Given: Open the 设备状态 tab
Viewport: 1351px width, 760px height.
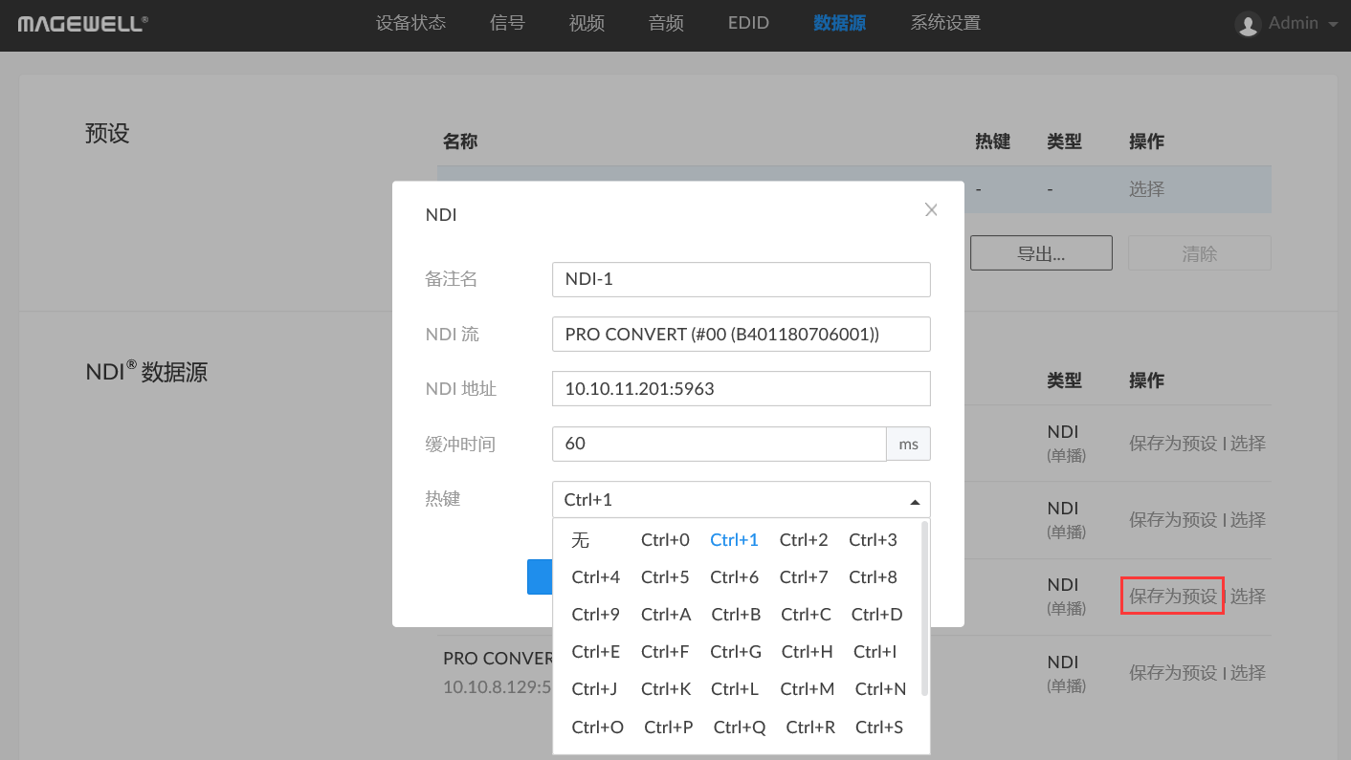Looking at the screenshot, I should coord(410,24).
